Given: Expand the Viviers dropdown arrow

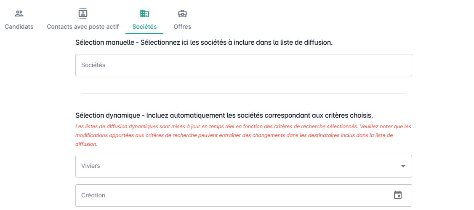Looking at the screenshot, I should [403, 166].
